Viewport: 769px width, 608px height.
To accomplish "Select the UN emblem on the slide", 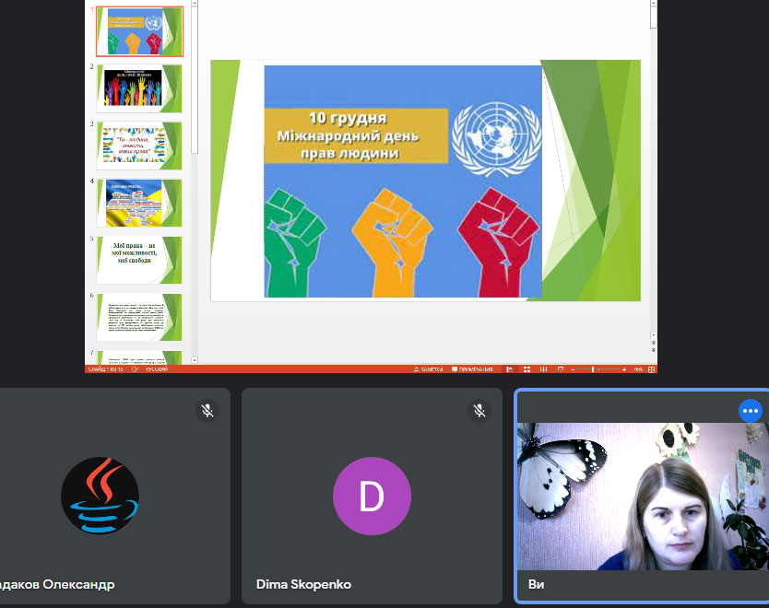I will pos(496,139).
